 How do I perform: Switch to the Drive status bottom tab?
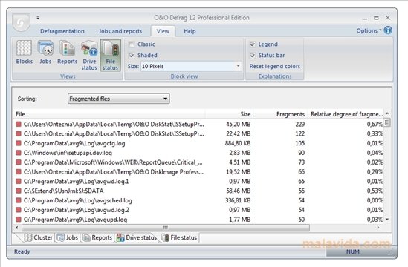[136, 237]
